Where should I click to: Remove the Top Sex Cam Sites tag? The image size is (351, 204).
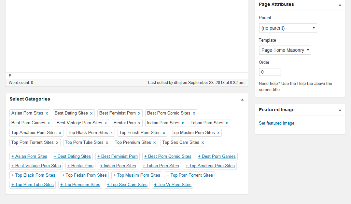[203, 143]
